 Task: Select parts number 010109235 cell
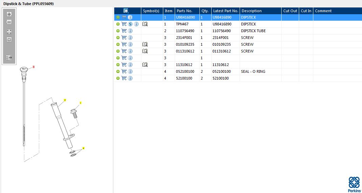click(x=187, y=44)
